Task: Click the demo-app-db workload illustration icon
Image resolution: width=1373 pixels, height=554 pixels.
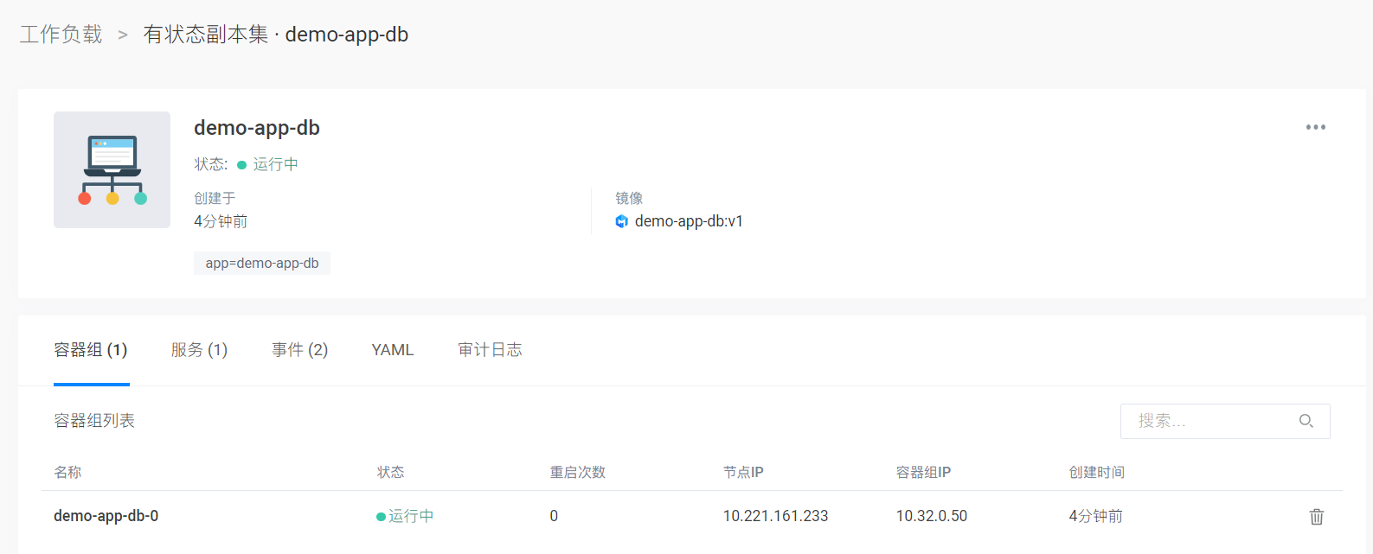Action: (112, 170)
